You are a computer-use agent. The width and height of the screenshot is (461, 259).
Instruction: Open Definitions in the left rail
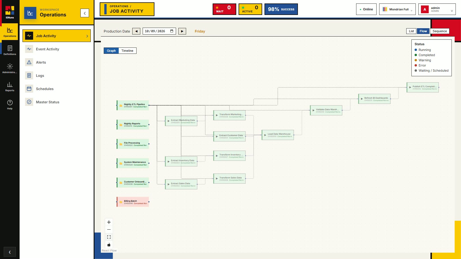10,51
